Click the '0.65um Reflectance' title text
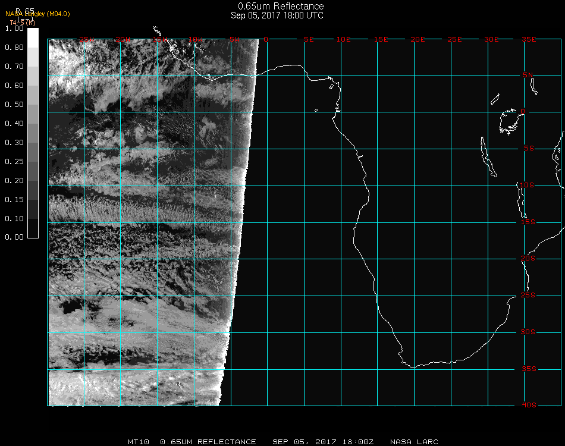Image resolution: width=565 pixels, height=446 pixels. (281, 6)
